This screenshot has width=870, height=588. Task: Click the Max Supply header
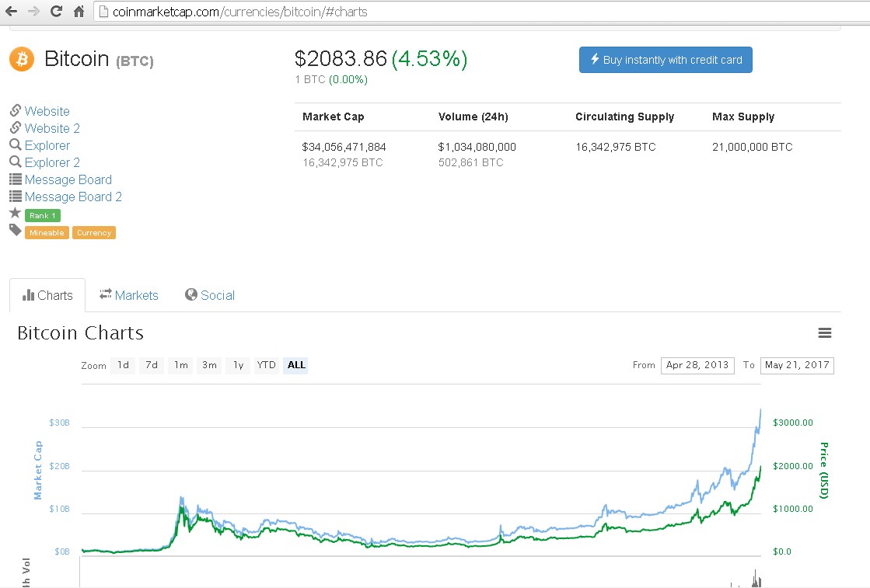743,117
